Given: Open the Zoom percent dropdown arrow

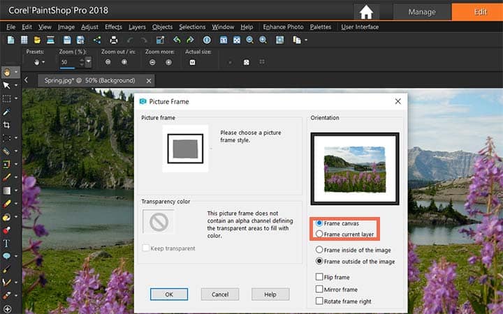Looking at the screenshot, I should click(x=88, y=61).
